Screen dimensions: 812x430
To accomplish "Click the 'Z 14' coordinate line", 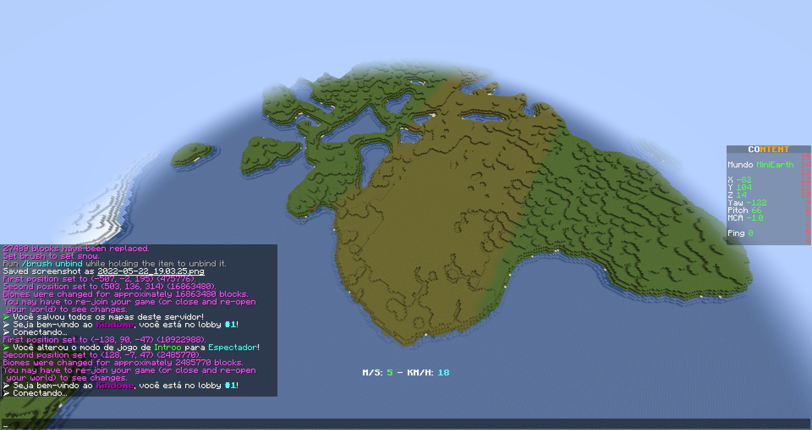I will pos(737,195).
